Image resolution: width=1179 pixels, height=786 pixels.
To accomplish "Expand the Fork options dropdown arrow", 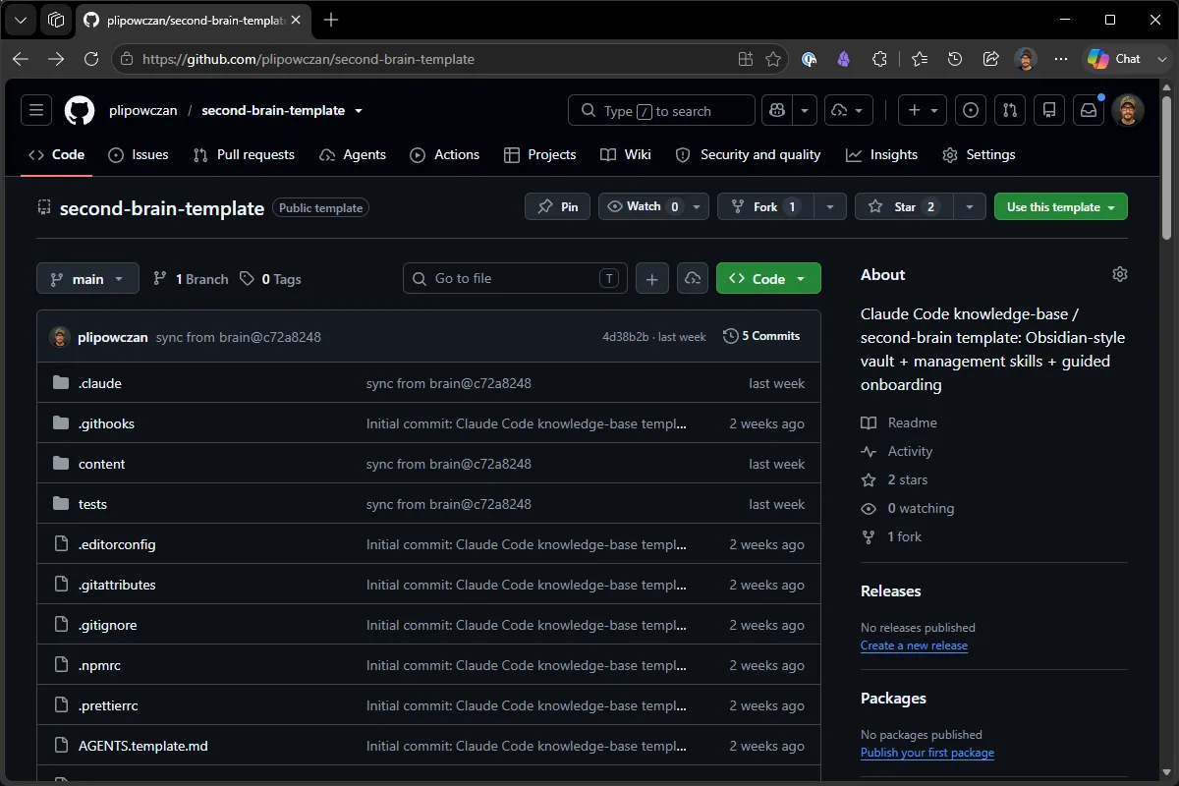I will pos(831,206).
